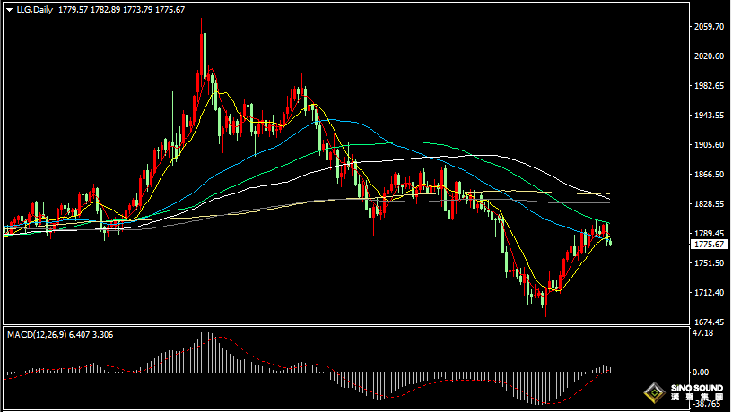732x412 pixels.
Task: Click the 2059.70 price axis label
Action: pyautogui.click(x=709, y=27)
